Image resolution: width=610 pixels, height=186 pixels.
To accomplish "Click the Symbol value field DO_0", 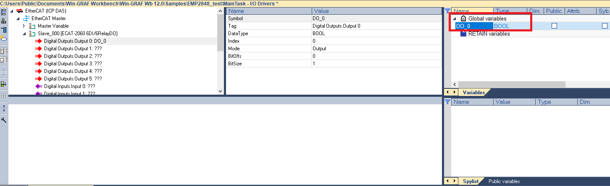I will 318,18.
